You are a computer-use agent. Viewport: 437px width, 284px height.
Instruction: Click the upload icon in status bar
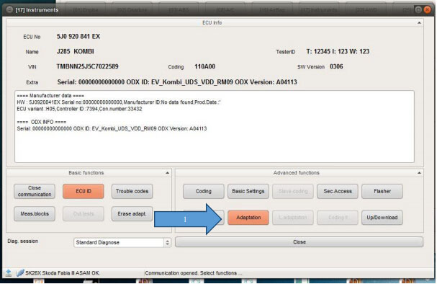[x=9, y=273]
